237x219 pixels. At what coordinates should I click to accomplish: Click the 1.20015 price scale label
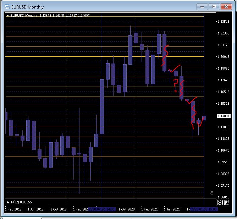pyautogui.click(x=224, y=57)
